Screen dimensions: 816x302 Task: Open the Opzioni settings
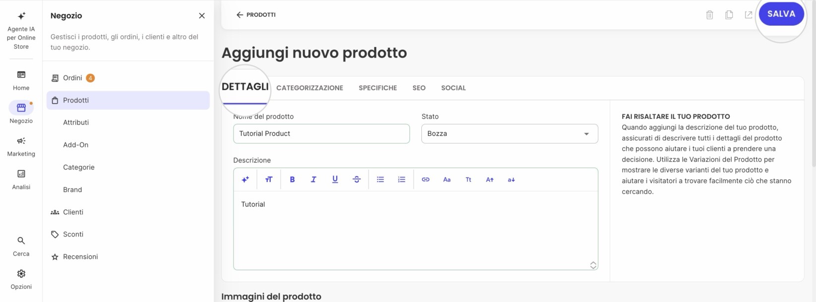click(x=21, y=280)
